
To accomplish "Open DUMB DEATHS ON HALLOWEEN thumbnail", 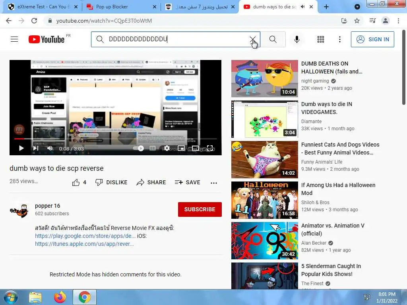I will tap(264, 79).
